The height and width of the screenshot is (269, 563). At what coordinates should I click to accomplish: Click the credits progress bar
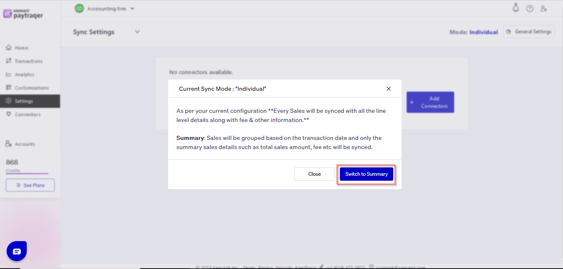[27, 174]
